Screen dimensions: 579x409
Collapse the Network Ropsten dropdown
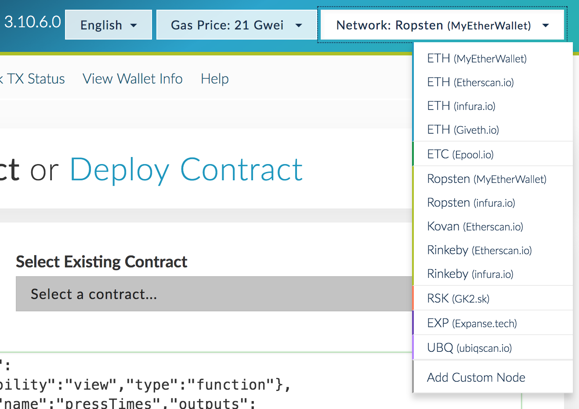coord(442,25)
